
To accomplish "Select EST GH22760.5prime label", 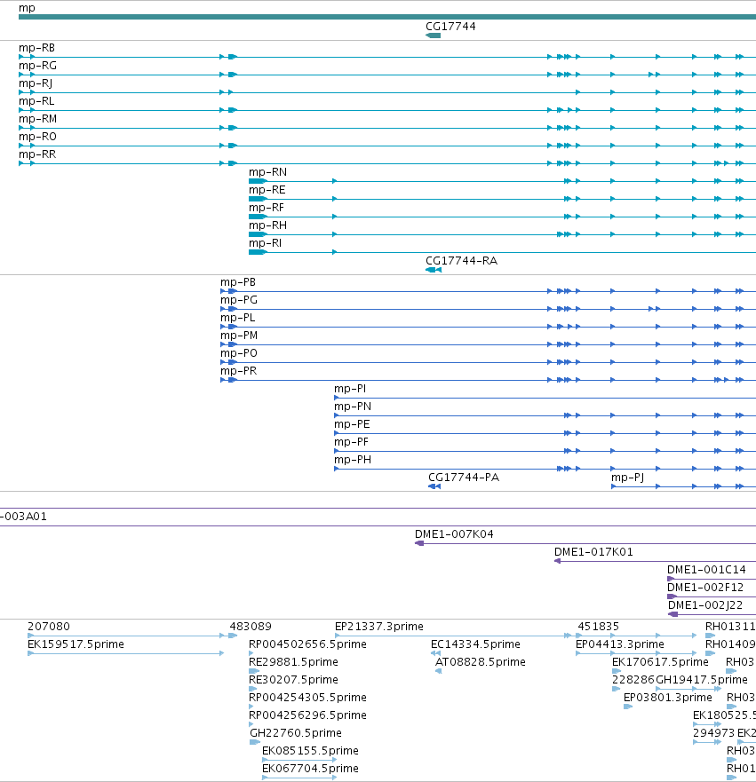I will (296, 733).
